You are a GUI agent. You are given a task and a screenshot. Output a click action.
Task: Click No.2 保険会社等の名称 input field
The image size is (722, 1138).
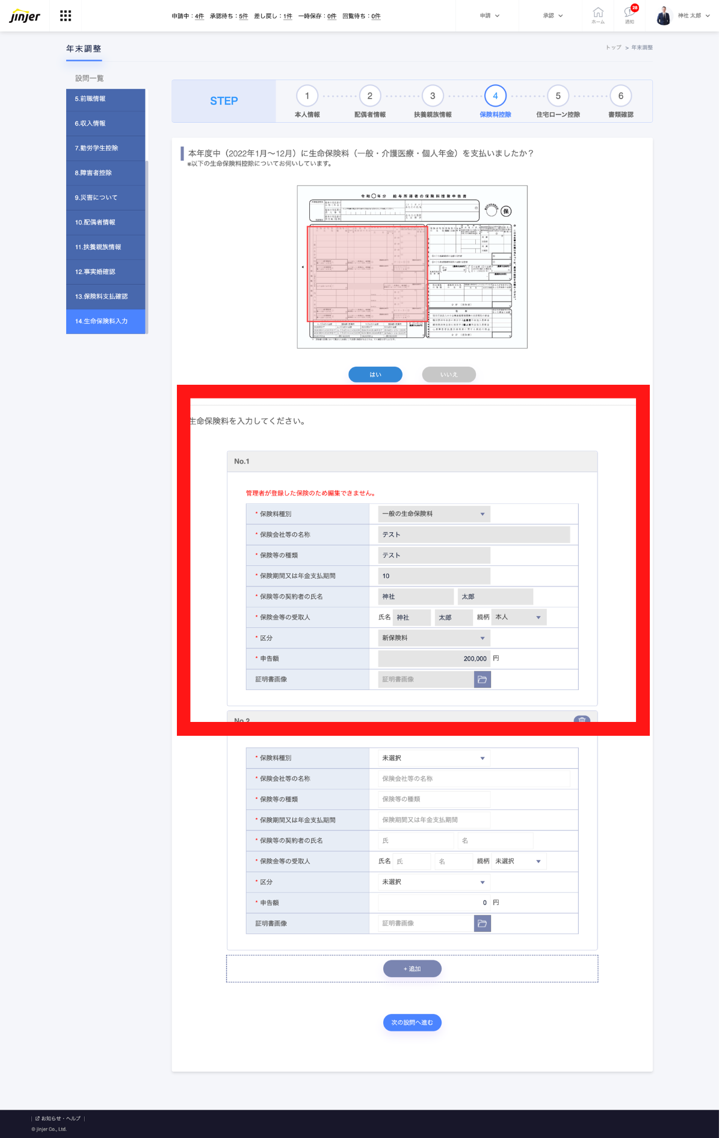click(474, 779)
